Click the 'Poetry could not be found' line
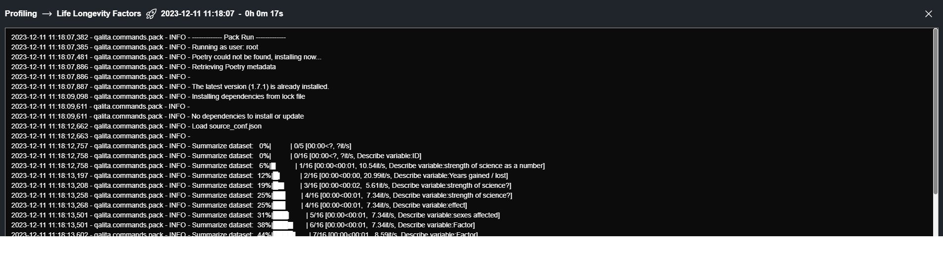The width and height of the screenshot is (943, 257). (256, 57)
